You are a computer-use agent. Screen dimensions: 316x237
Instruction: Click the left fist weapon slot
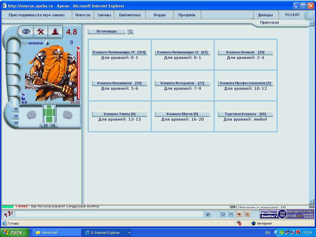(31, 115)
